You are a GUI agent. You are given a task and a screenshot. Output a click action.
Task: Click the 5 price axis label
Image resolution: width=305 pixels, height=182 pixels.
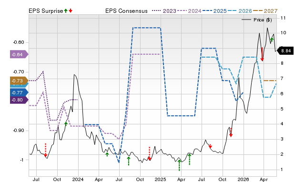(x=282, y=109)
